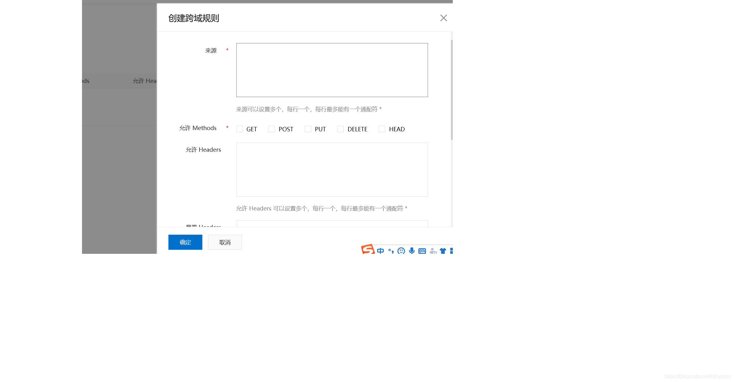Click the IME user account icon

[x=433, y=251]
